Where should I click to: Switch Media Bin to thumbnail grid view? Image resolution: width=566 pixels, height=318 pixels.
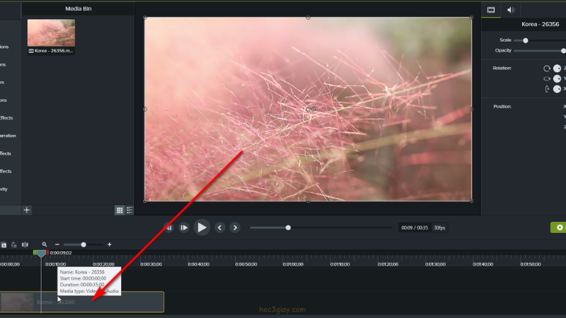119,210
